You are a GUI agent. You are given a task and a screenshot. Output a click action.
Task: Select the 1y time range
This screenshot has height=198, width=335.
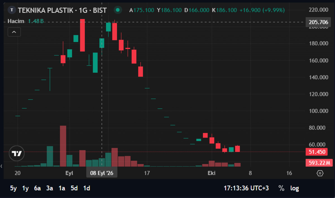(25, 188)
